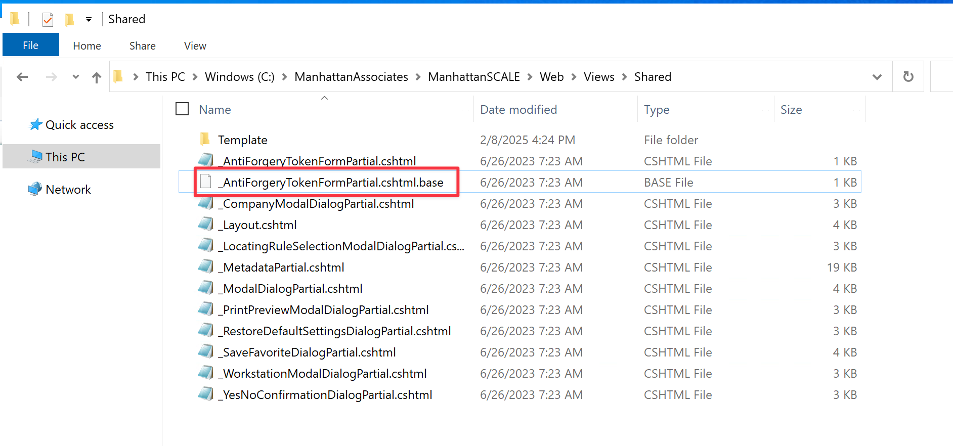The image size is (953, 446).
Task: Select the Network icon in the sidebar
Action: pos(35,189)
